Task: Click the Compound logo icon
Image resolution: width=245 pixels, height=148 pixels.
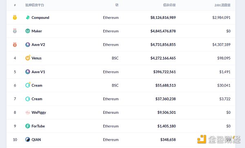Action: point(28,18)
